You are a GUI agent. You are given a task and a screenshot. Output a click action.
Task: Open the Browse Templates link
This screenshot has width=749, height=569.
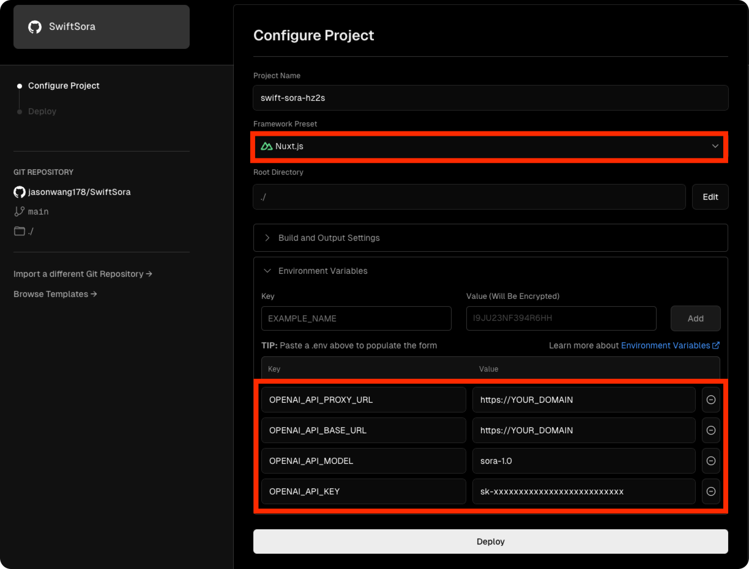click(55, 294)
